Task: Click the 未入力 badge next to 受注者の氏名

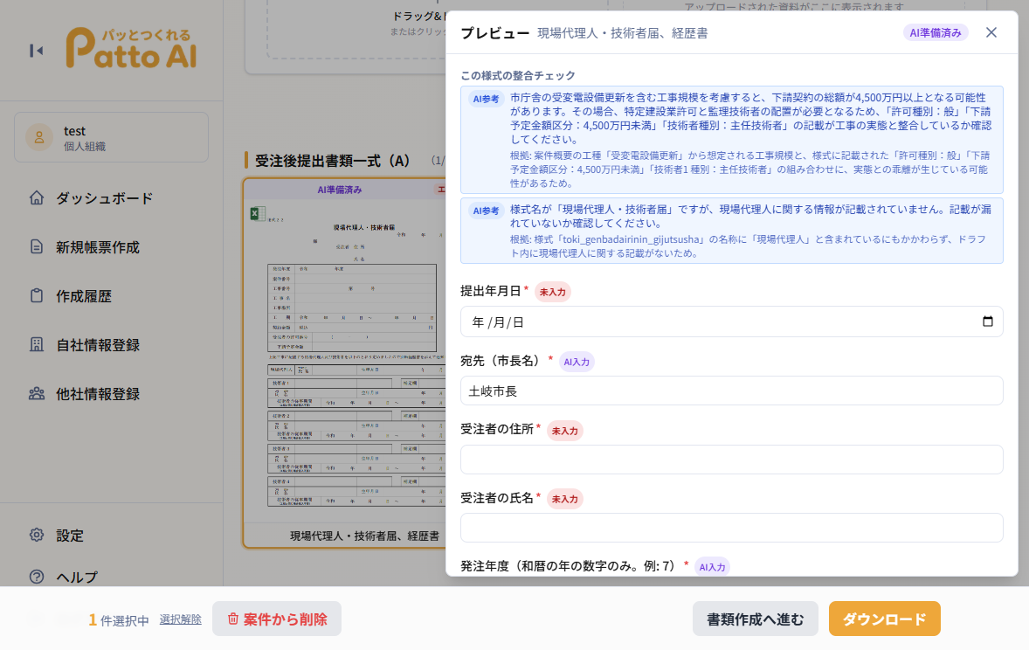Action: click(x=564, y=499)
